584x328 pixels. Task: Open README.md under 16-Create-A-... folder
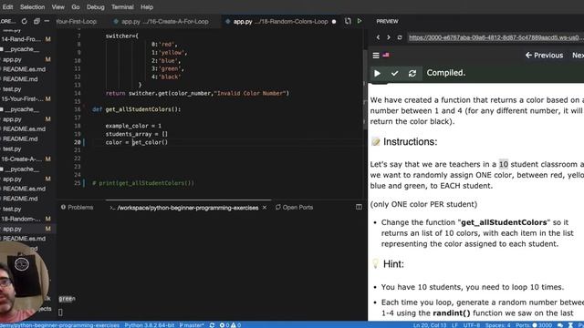click(20, 199)
